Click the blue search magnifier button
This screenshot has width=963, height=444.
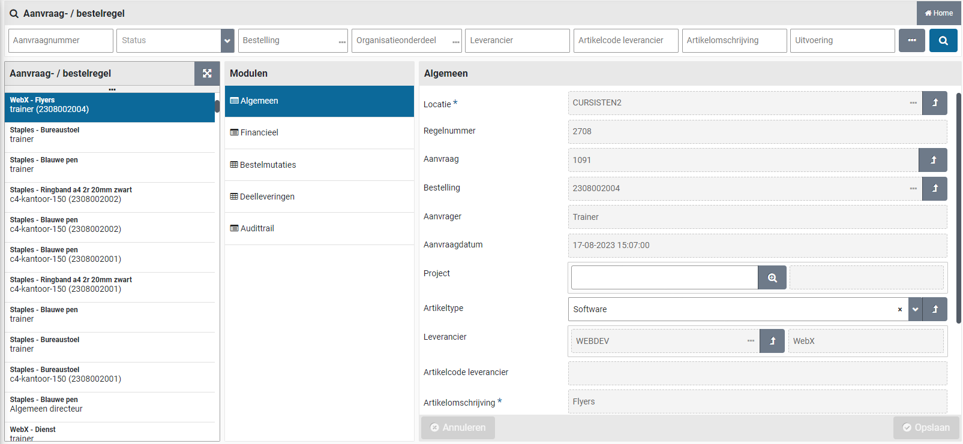coord(943,41)
